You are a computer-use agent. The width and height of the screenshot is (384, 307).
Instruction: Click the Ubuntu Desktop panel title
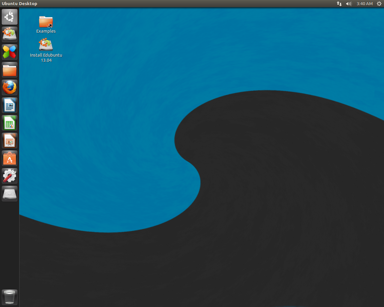(19, 4)
